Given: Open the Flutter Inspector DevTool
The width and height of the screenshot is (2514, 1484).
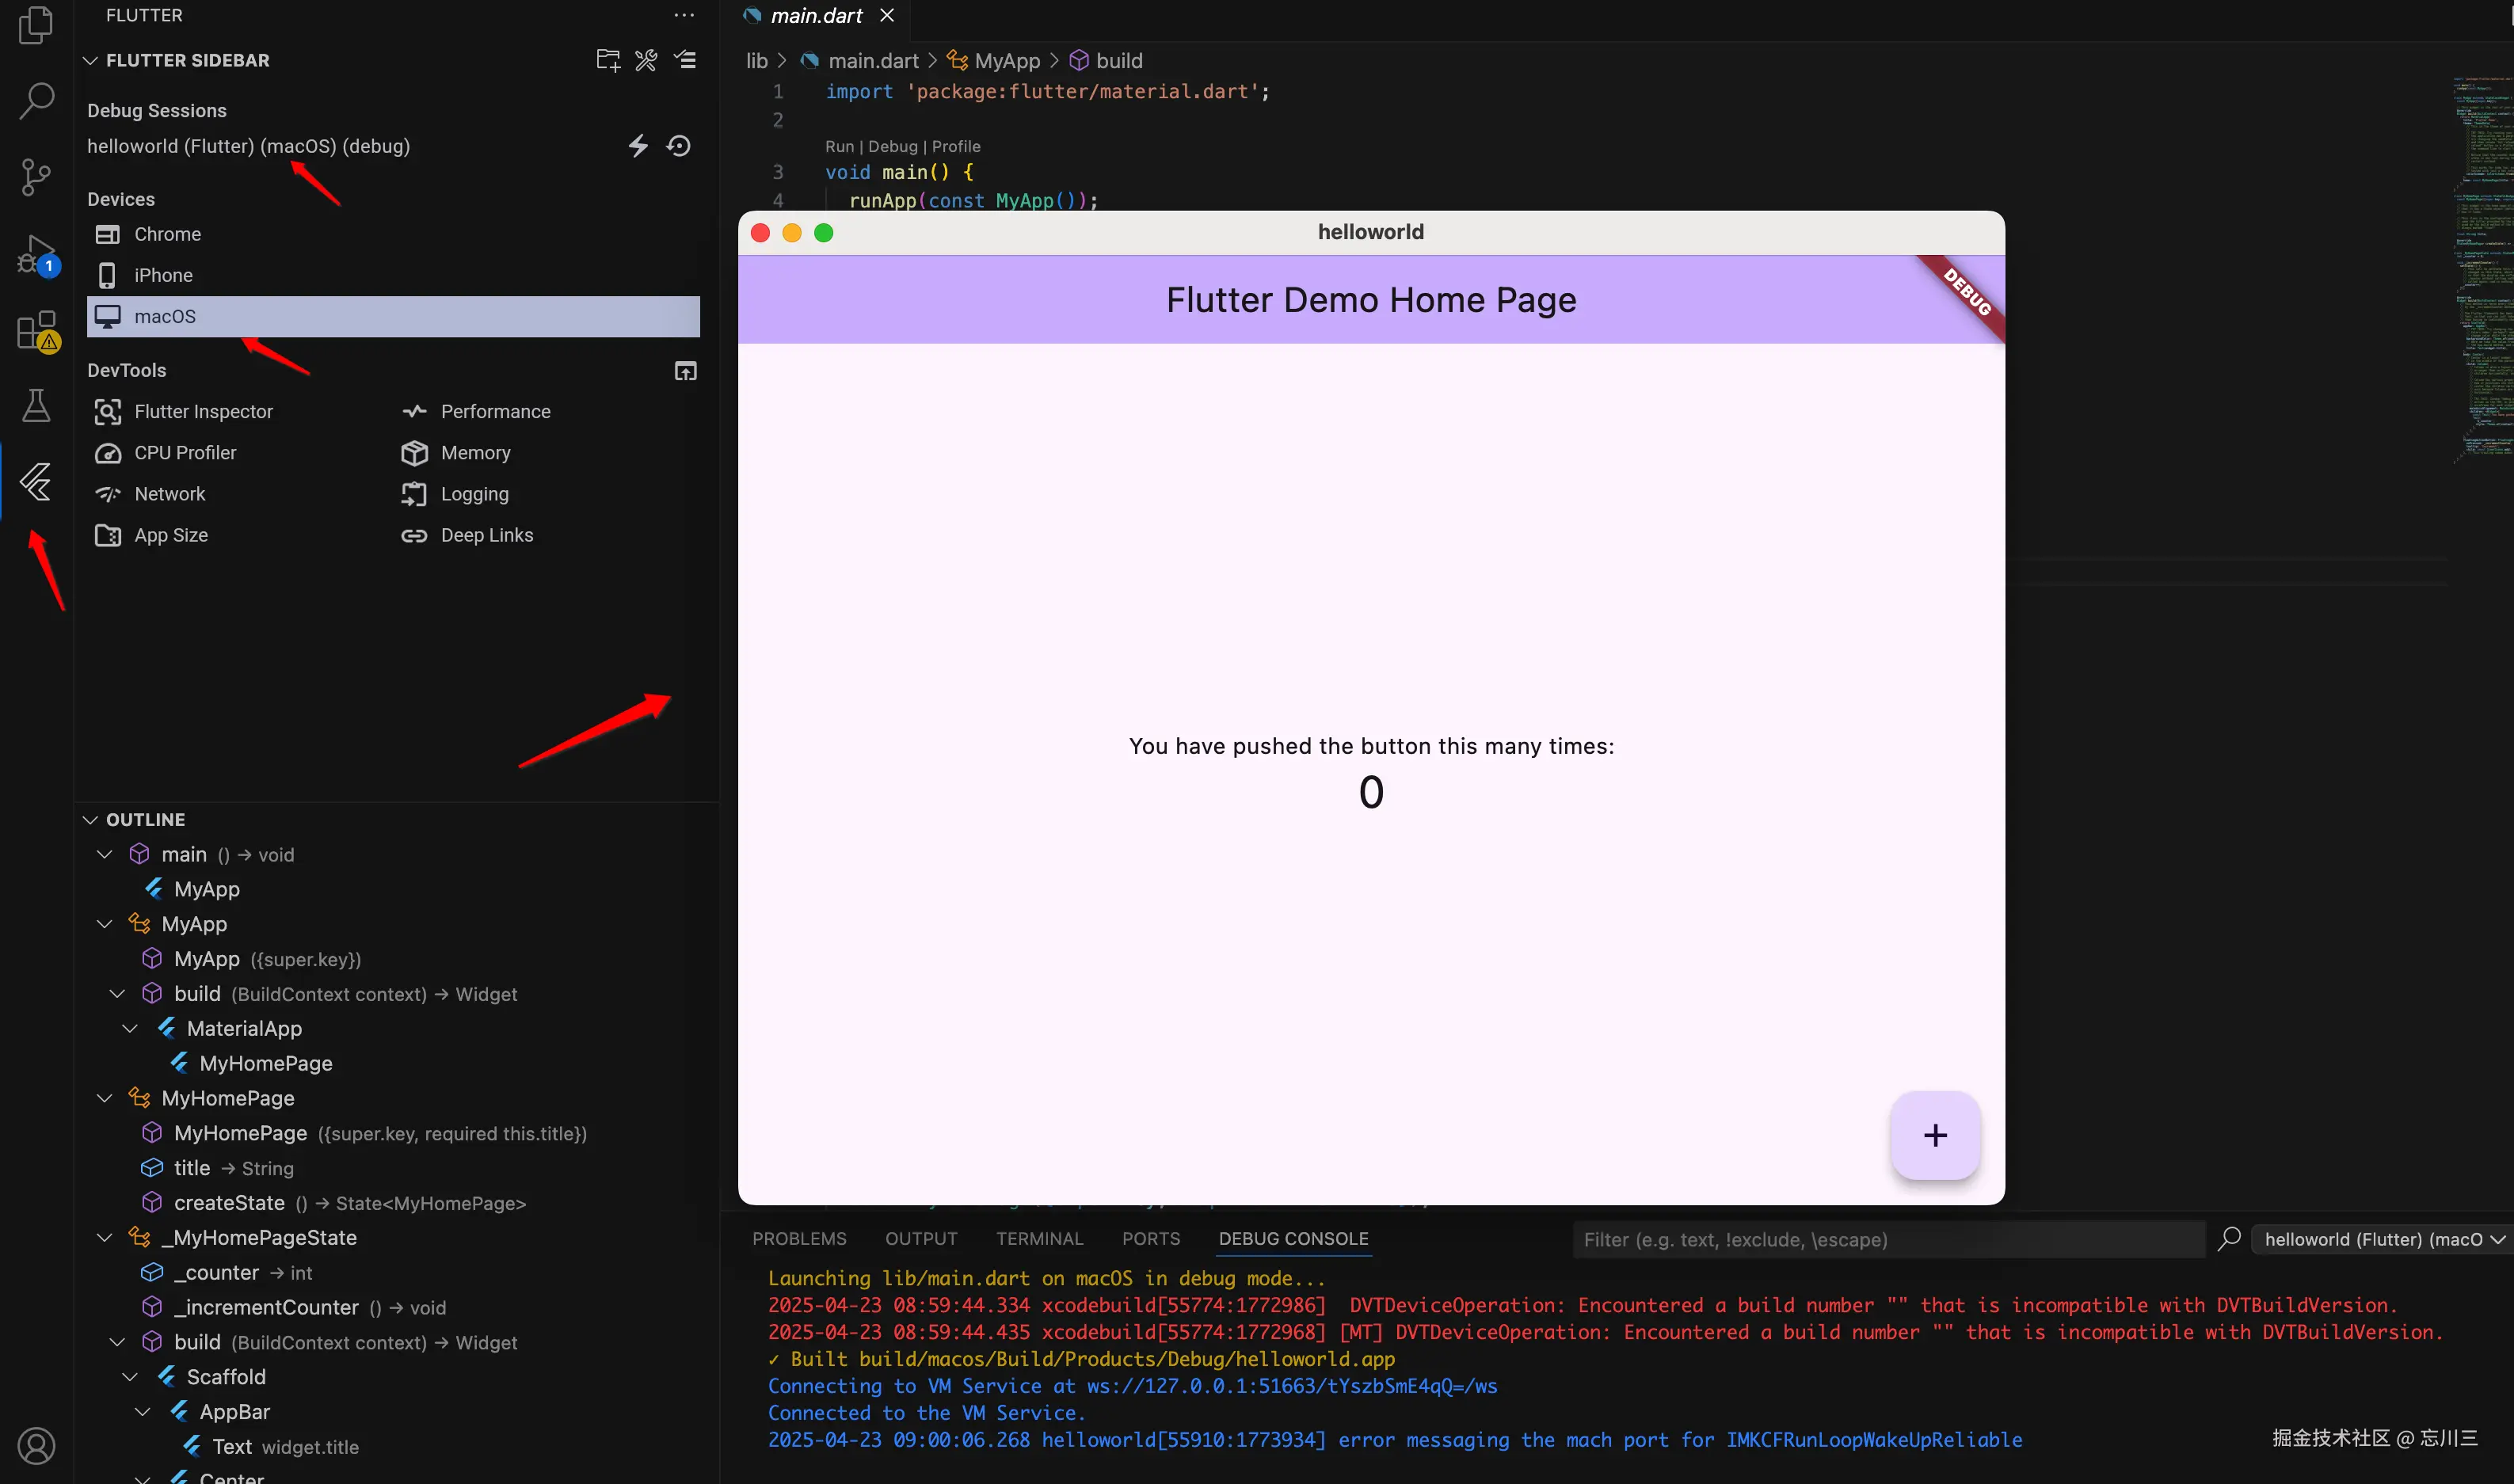Looking at the screenshot, I should click(x=203, y=411).
